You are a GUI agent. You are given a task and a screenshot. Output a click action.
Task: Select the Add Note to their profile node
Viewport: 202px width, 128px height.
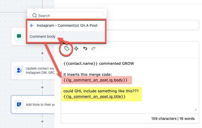39,104
